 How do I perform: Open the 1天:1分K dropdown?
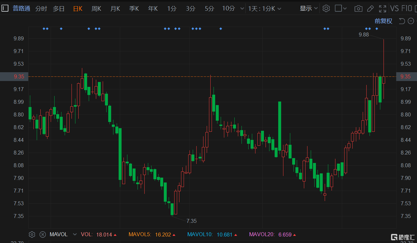click(x=265, y=9)
